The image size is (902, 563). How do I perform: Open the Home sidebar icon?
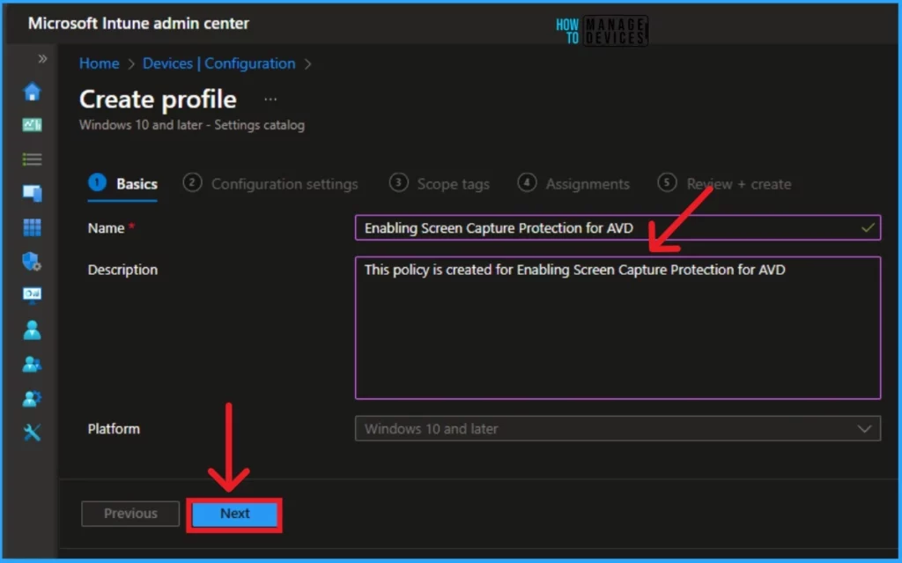(x=32, y=92)
